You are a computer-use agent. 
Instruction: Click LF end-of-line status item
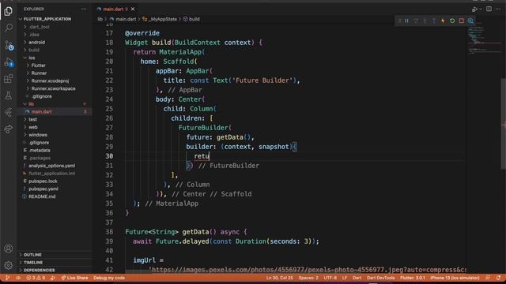click(345, 278)
